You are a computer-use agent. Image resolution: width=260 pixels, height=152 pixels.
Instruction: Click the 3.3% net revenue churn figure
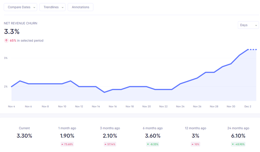[12, 32]
